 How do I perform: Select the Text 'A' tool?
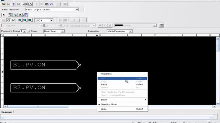(20, 15)
